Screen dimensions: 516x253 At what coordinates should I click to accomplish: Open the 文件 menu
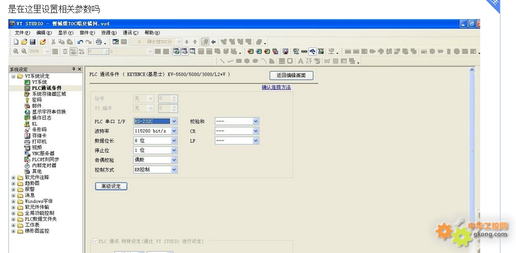pyautogui.click(x=22, y=33)
